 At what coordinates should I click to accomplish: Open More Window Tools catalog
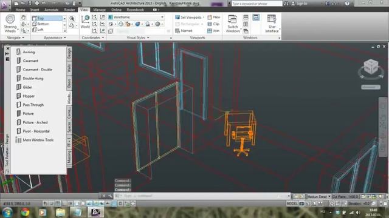pyautogui.click(x=35, y=140)
